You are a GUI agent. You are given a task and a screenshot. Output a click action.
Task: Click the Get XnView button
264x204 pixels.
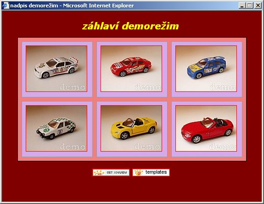point(111,172)
